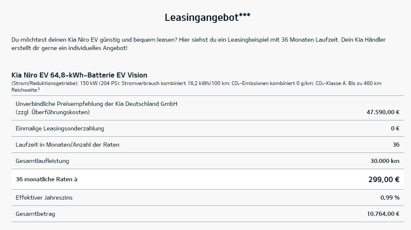Select the Gesamtlaufleistung row label
411x230 pixels.
tap(42, 161)
